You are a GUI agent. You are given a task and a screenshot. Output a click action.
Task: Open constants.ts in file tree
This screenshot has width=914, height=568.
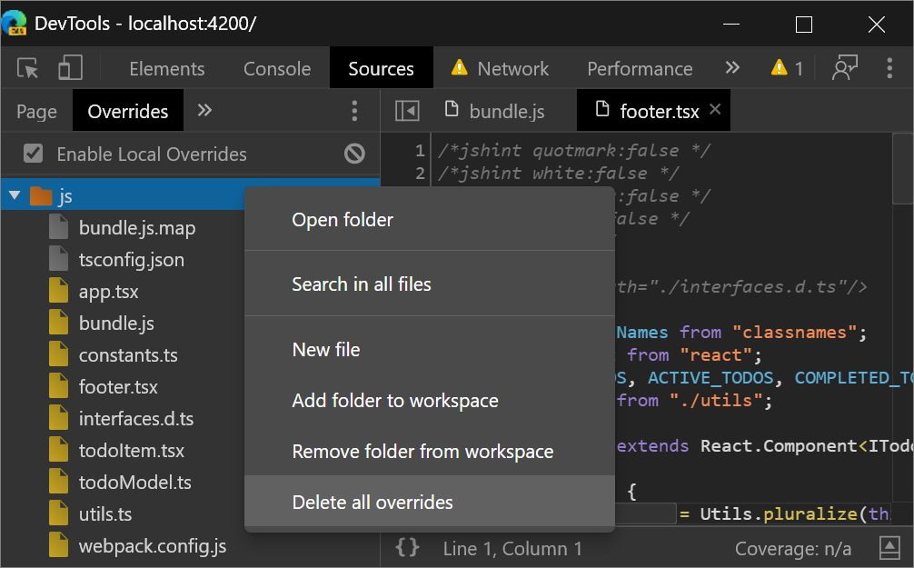coord(128,355)
